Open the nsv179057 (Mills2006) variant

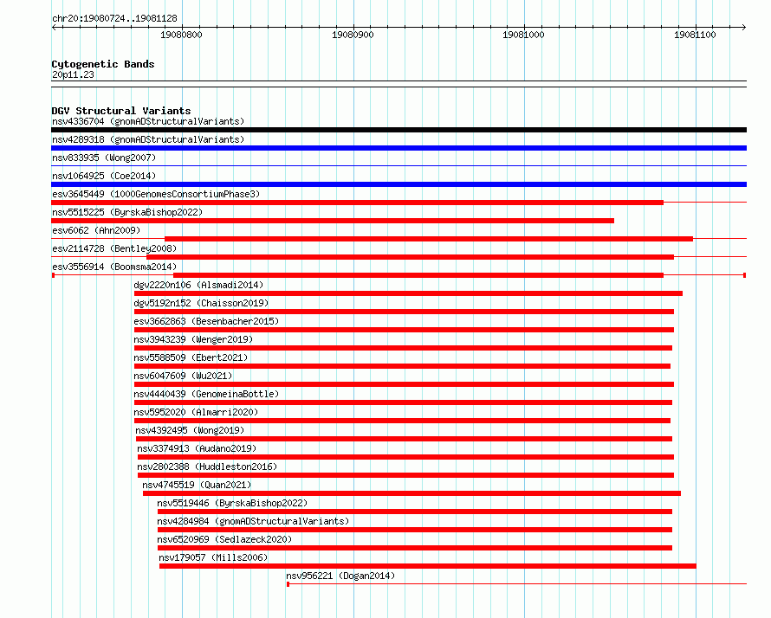(x=213, y=557)
